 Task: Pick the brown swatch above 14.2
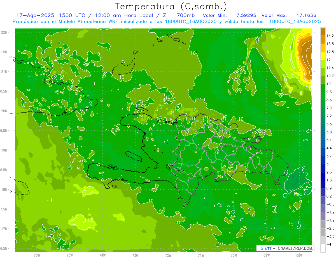pyautogui.click(x=323, y=32)
